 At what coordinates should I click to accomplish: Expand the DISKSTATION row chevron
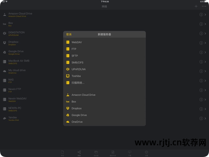click(x=205, y=33)
